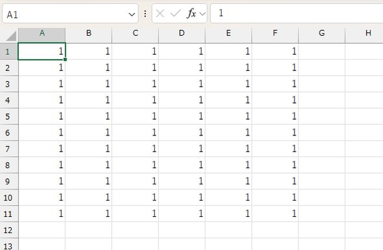383x250 pixels.
Task: Select column F header
Action: [275, 35]
